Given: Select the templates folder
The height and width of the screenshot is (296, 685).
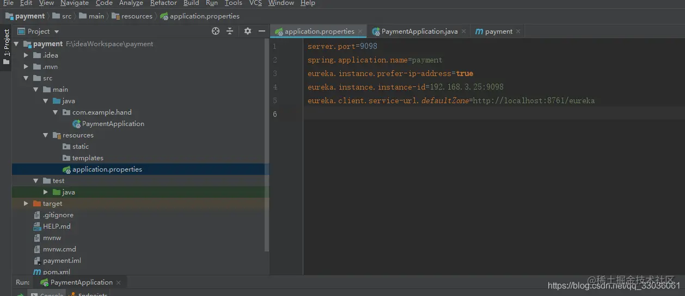Looking at the screenshot, I should point(87,158).
